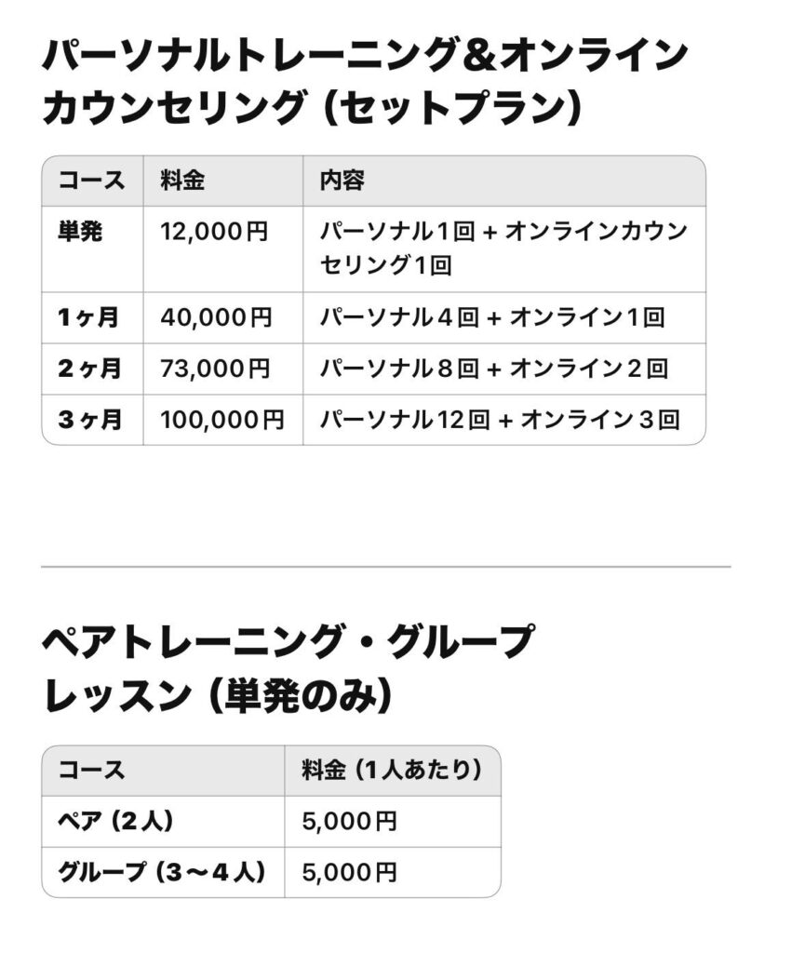Screen dimensions: 805x953
Task: Select the 2ヶ月 course label
Action: pos(89,369)
